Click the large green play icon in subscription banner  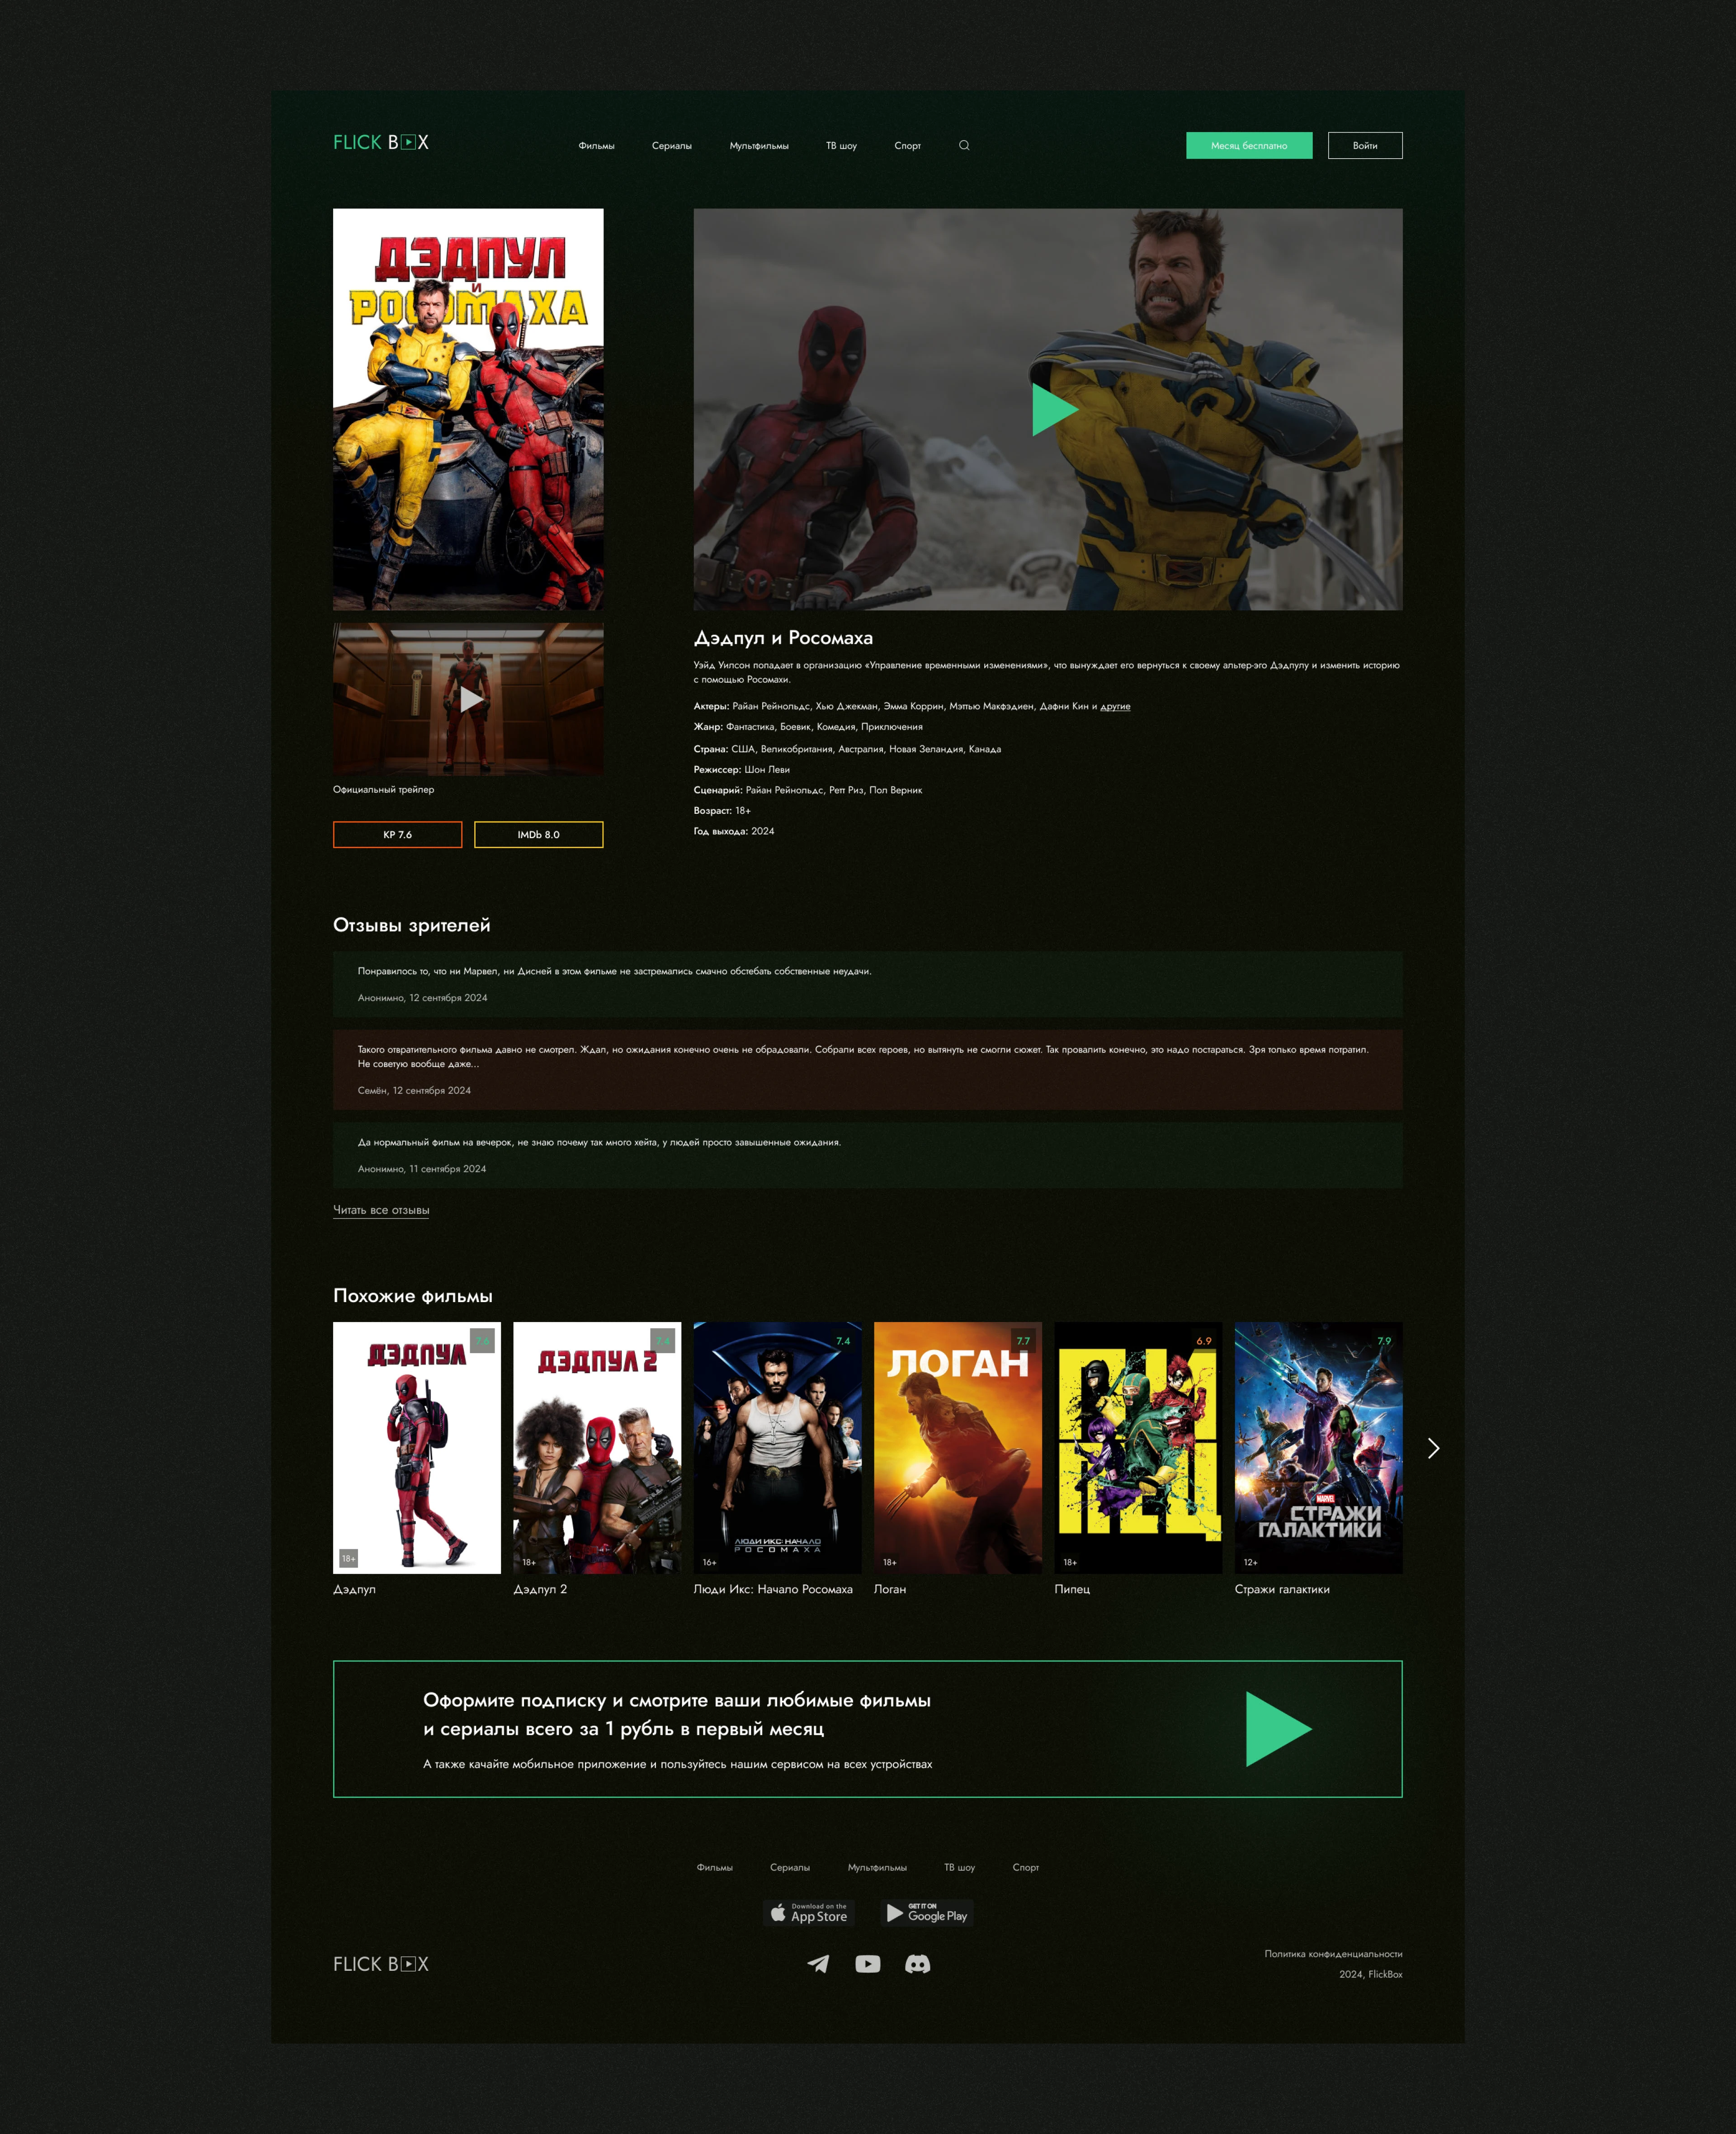coord(1278,1729)
